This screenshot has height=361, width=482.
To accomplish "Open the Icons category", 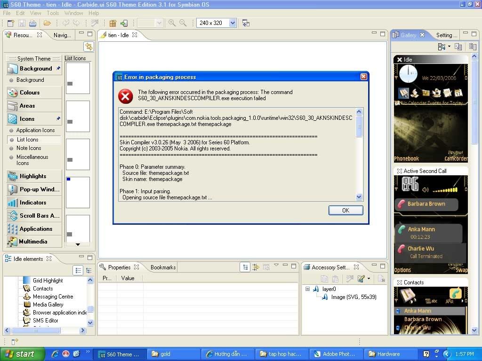I will pos(34,119).
